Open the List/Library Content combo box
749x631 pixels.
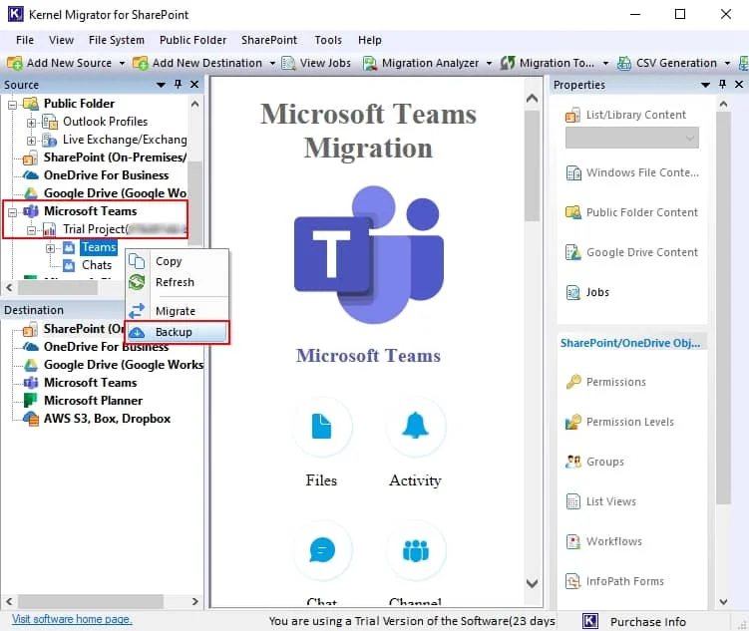click(632, 138)
